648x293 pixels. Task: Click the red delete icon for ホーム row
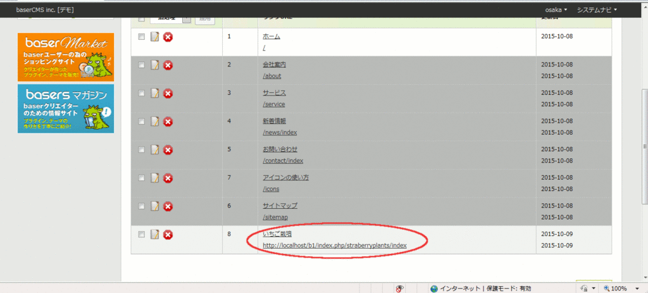tap(168, 37)
